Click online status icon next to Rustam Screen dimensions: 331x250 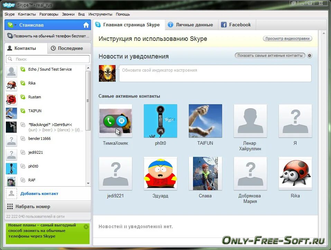point(23,97)
